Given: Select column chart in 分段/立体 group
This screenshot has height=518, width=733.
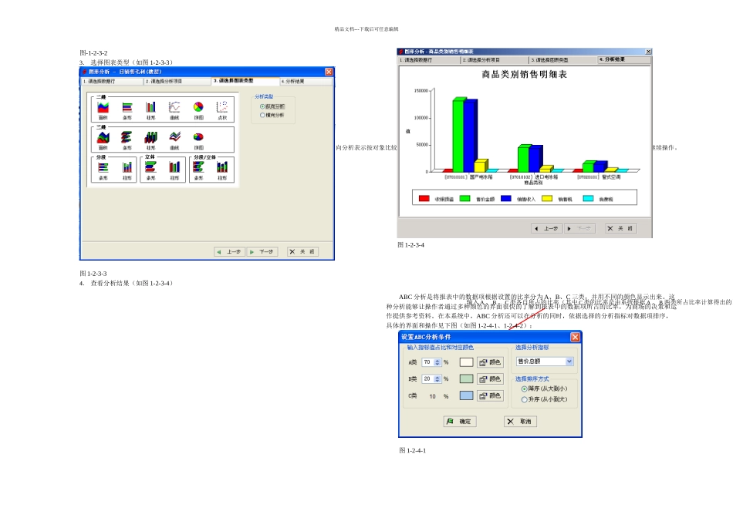Looking at the screenshot, I should [x=222, y=167].
